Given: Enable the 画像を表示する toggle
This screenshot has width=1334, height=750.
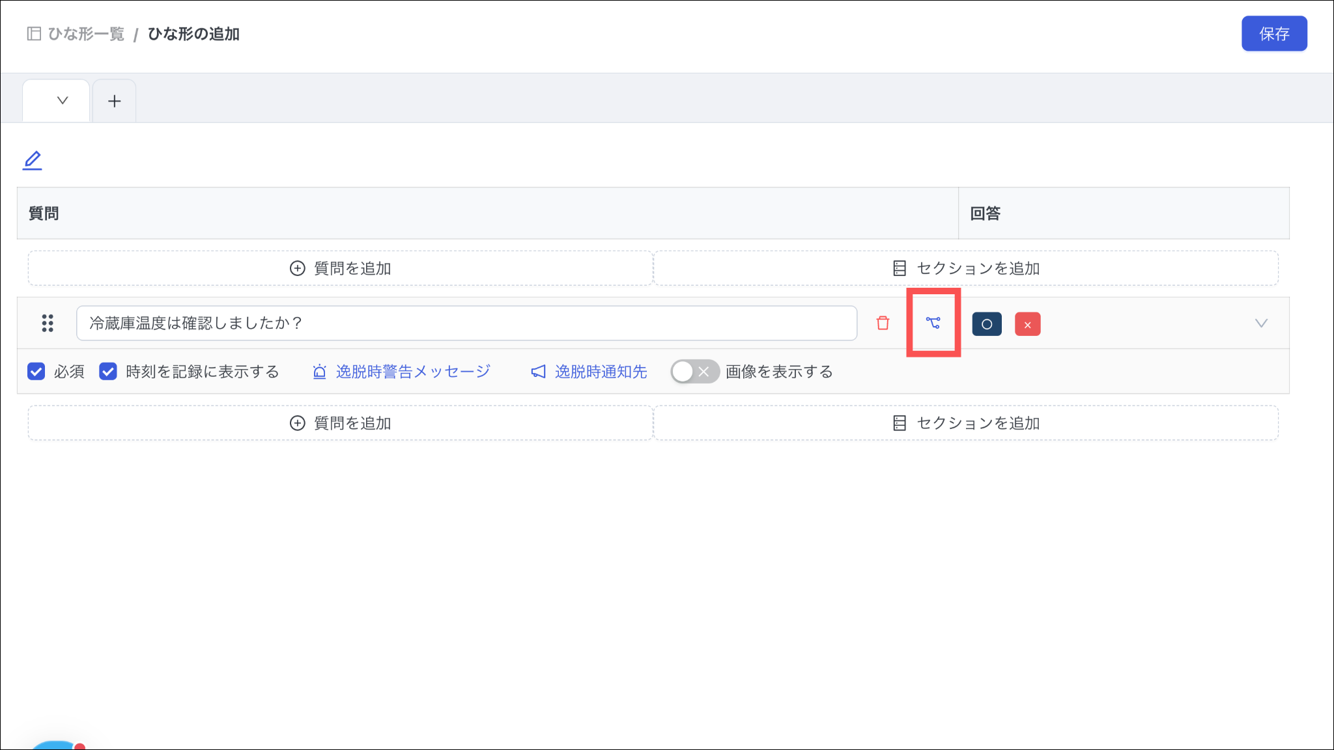Looking at the screenshot, I should [694, 372].
